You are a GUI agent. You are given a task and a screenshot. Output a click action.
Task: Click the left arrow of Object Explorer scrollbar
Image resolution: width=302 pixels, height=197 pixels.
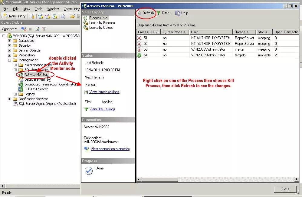tap(2, 186)
